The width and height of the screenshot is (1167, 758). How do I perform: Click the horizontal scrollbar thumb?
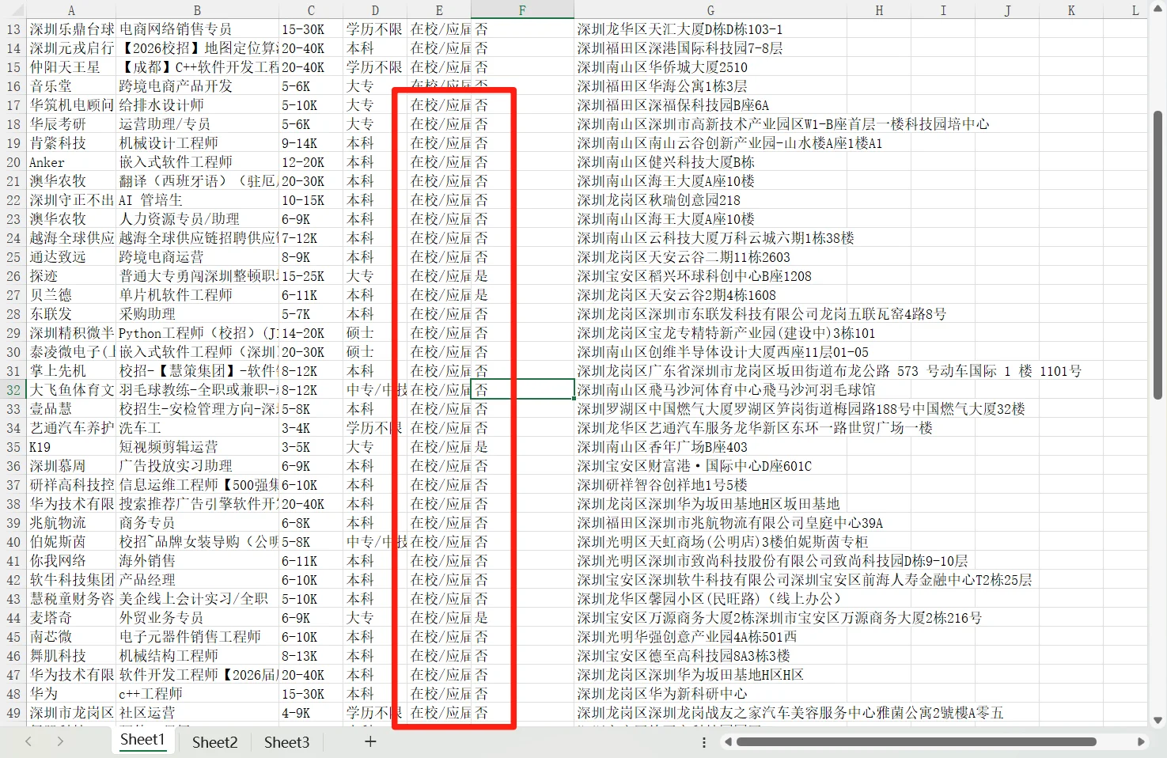(x=916, y=742)
